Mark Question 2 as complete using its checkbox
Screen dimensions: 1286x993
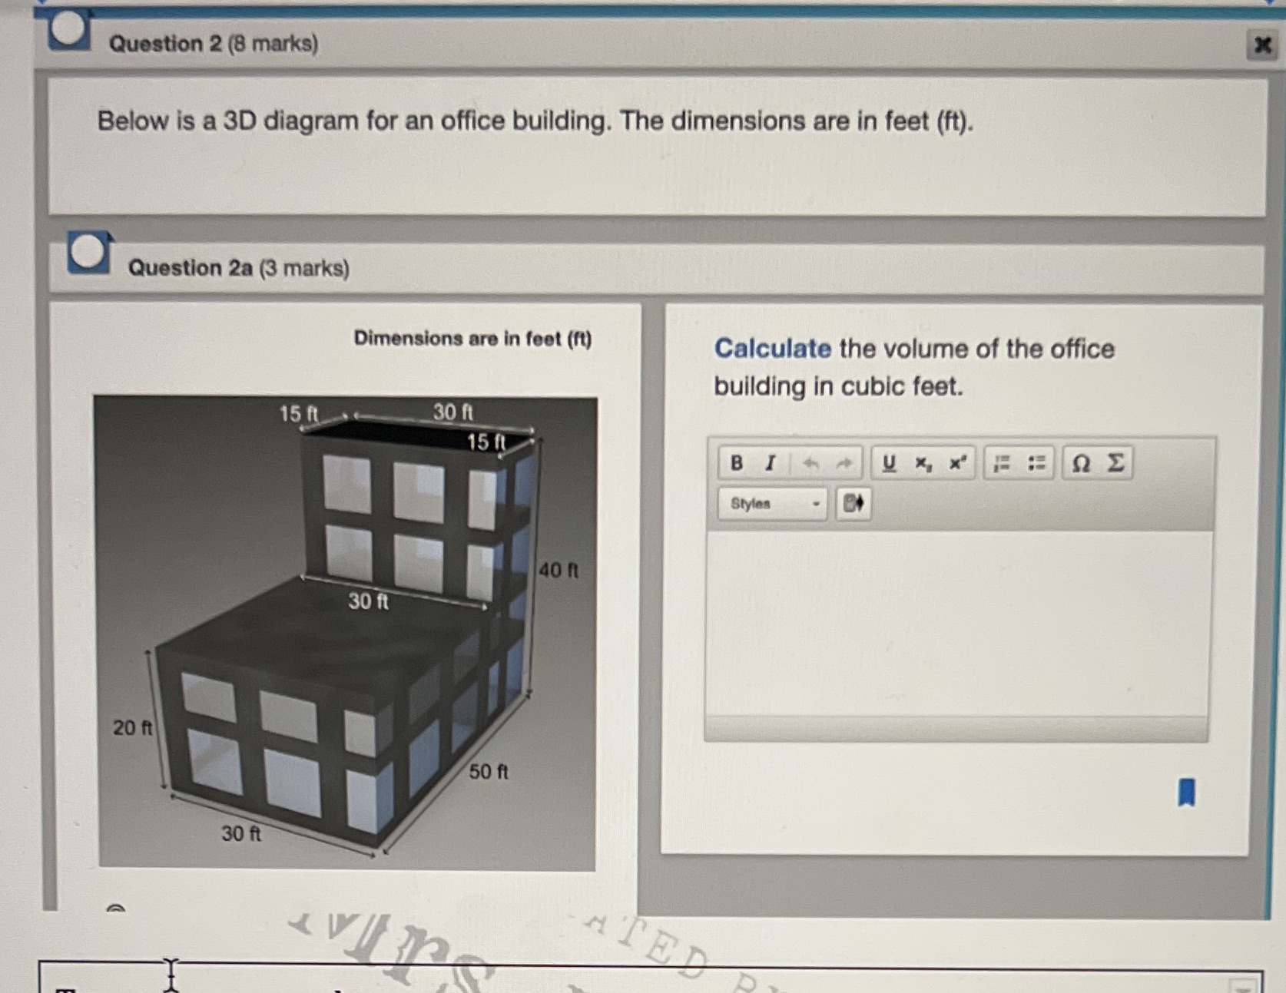tap(69, 28)
